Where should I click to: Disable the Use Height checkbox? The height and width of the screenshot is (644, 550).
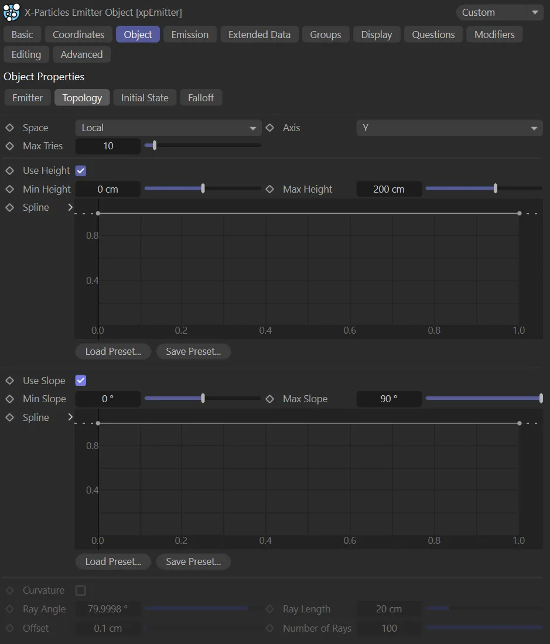pos(81,170)
